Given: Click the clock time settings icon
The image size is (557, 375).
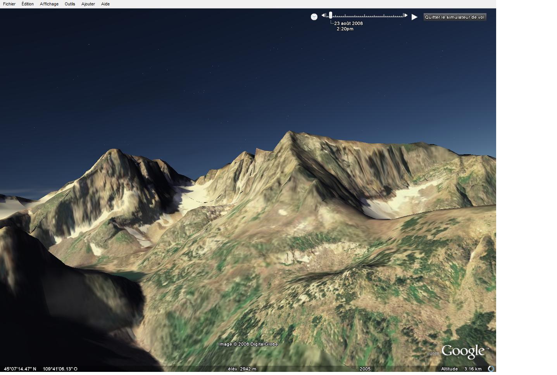Looking at the screenshot, I should click(x=314, y=17).
